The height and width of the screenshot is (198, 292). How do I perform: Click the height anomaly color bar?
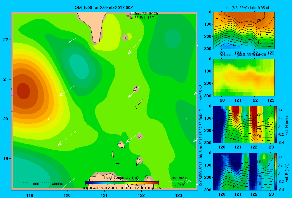tap(122, 183)
